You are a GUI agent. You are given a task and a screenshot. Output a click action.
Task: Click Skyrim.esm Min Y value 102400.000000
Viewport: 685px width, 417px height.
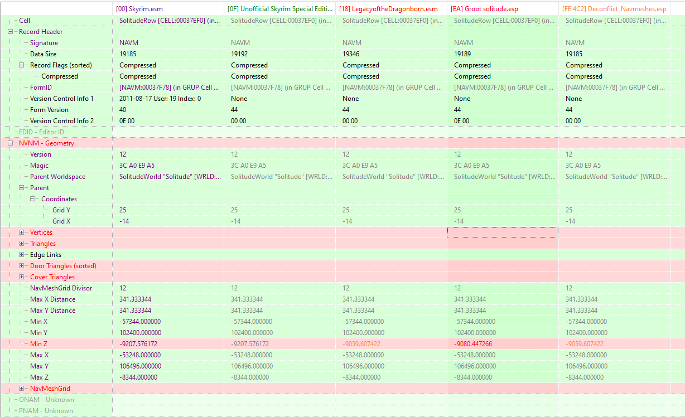click(x=140, y=333)
